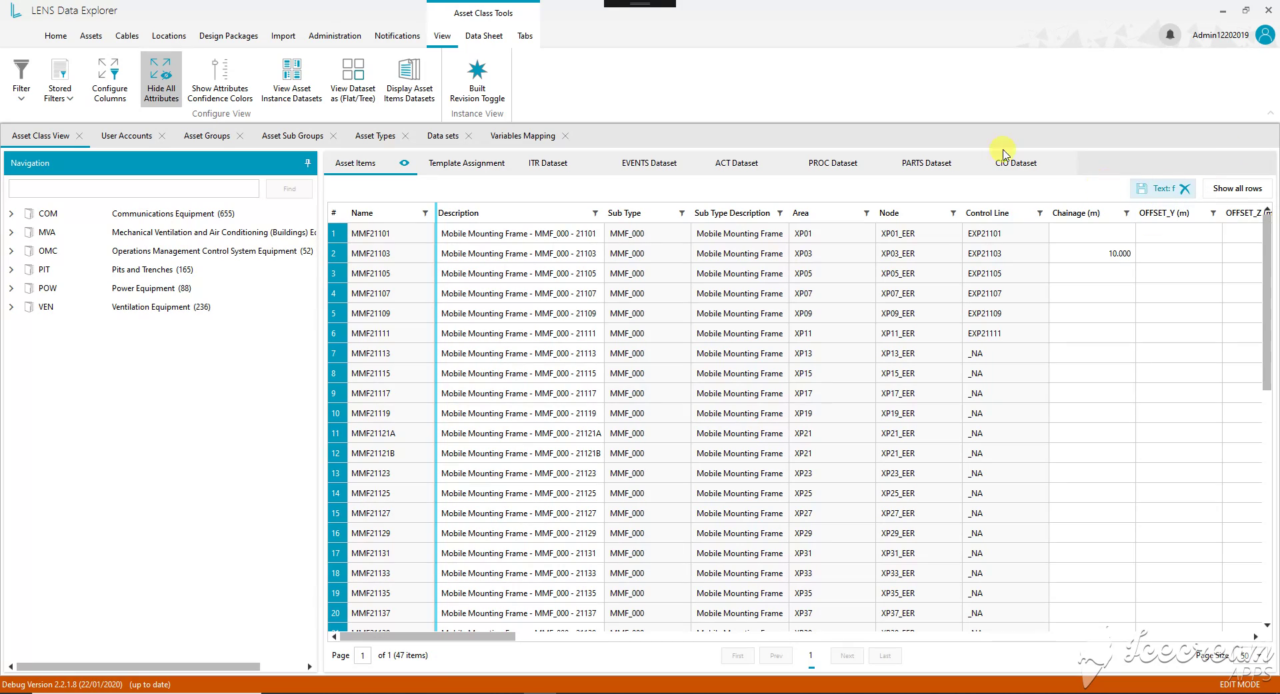Clear the Text: f filter
Screen dimensions: 1280x694
coord(1185,188)
